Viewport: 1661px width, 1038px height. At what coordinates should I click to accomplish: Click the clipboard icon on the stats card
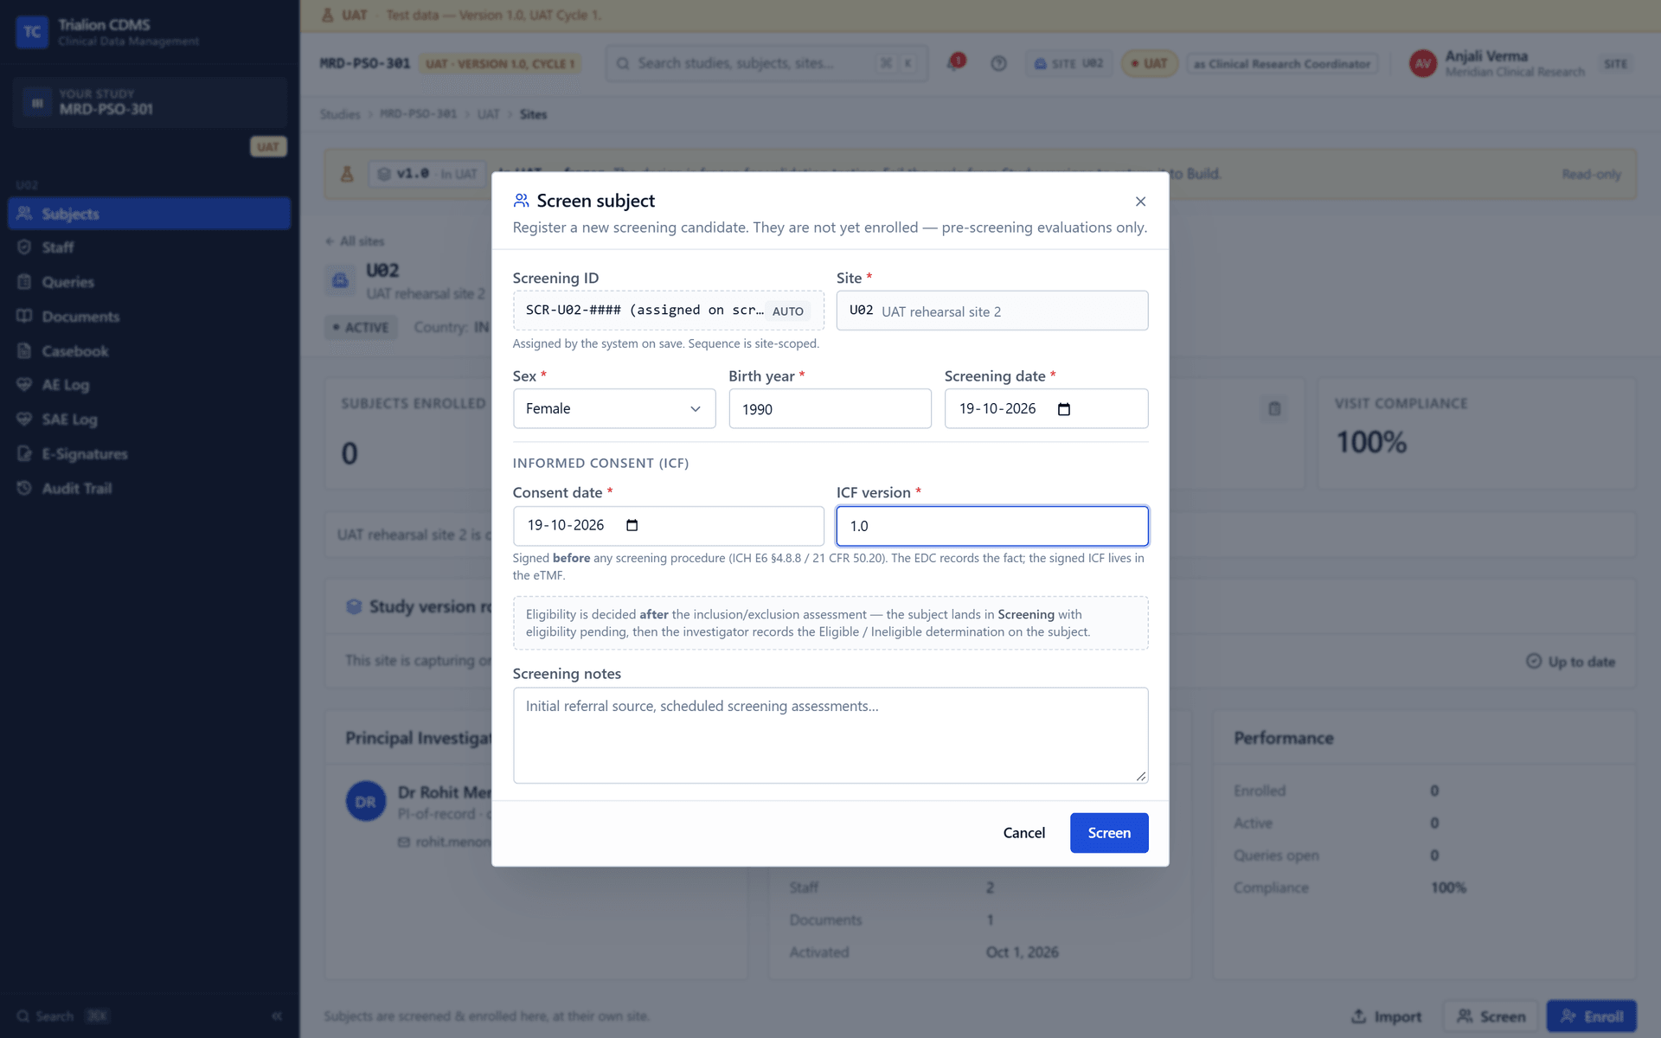1274,408
